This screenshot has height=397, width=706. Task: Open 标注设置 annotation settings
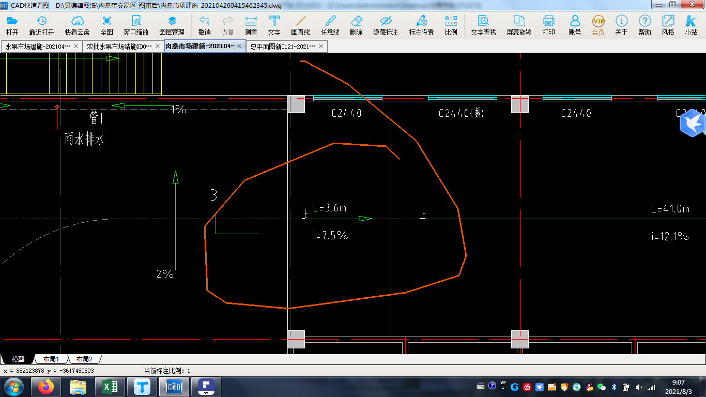pos(421,25)
